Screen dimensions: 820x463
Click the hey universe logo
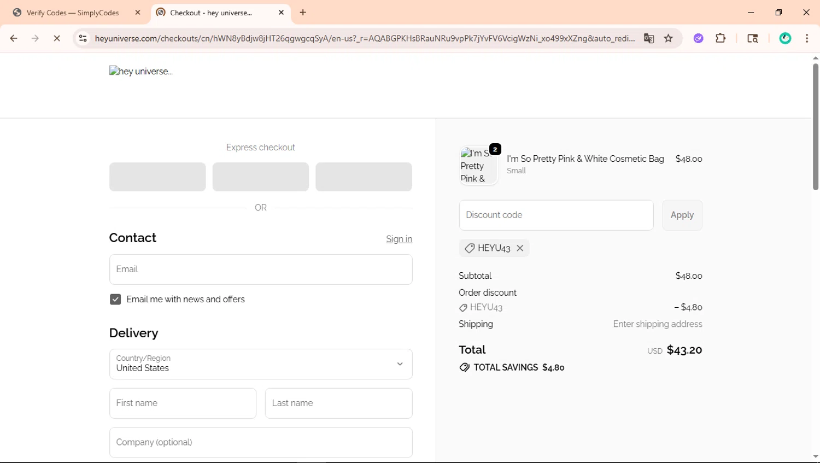(x=141, y=71)
